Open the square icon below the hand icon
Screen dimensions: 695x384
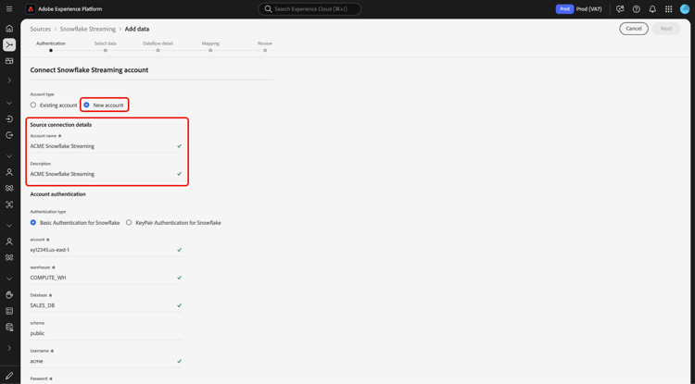point(9,311)
